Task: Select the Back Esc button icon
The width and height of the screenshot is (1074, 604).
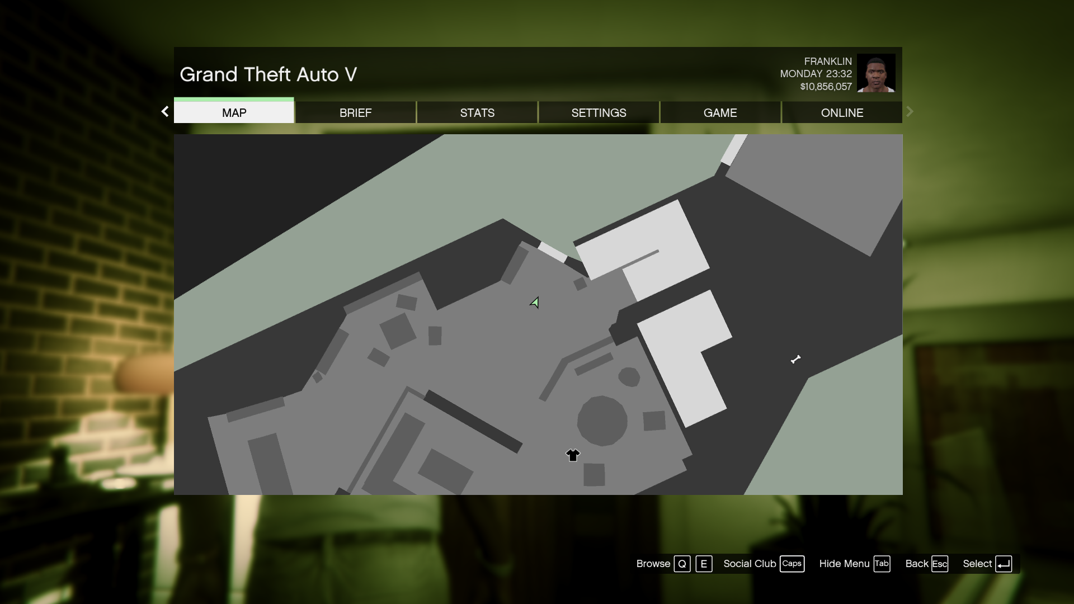Action: click(x=940, y=563)
